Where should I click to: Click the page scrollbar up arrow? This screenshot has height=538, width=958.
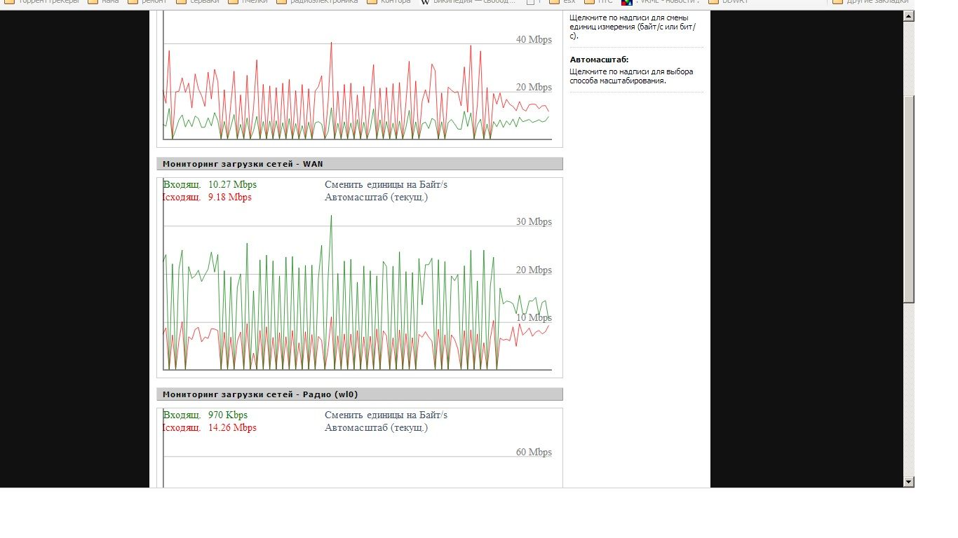pyautogui.click(x=909, y=15)
